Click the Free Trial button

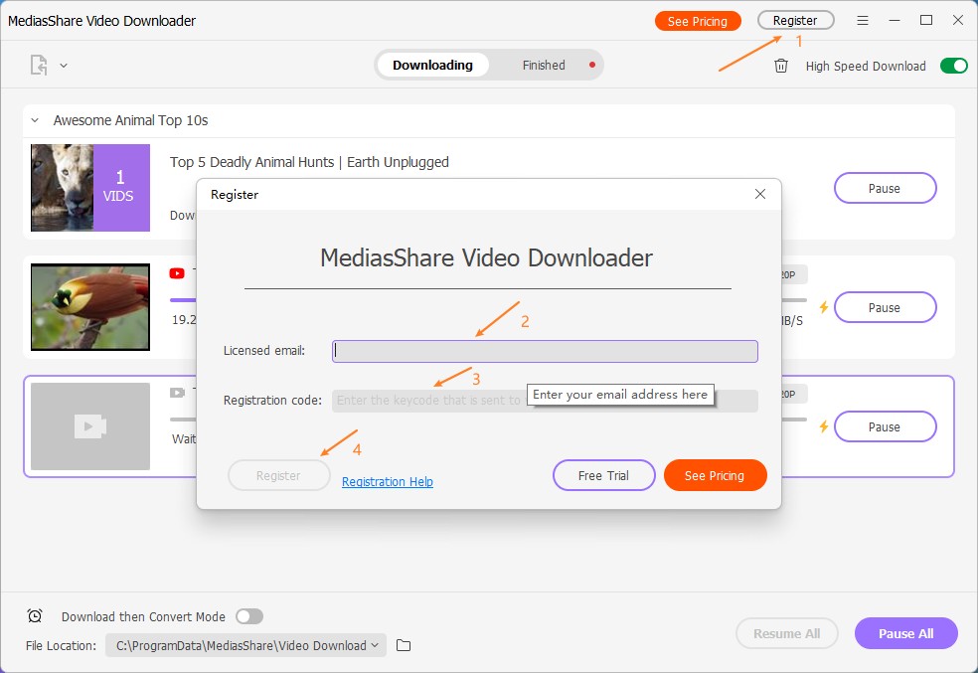click(603, 475)
